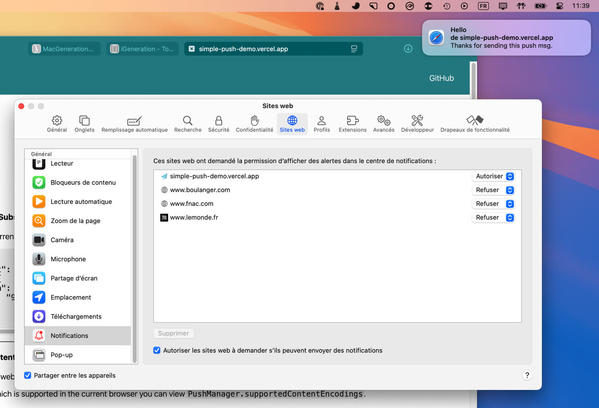The width and height of the screenshot is (599, 408).
Task: Open Drapeaux de fonctionnalité flags icon
Action: click(x=475, y=121)
